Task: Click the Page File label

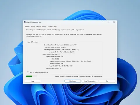Action: pos(52,66)
